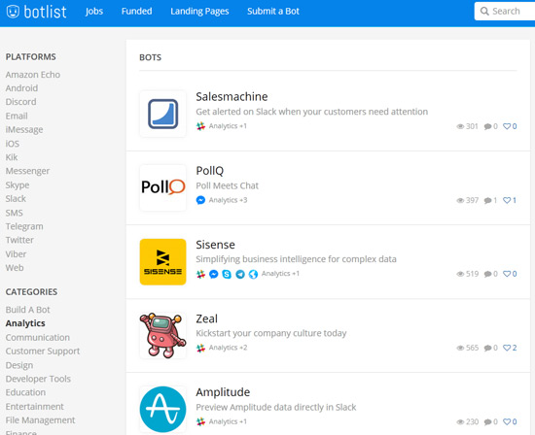The width and height of the screenshot is (535, 435).
Task: Like Zeal with heart icon
Action: [x=507, y=348]
